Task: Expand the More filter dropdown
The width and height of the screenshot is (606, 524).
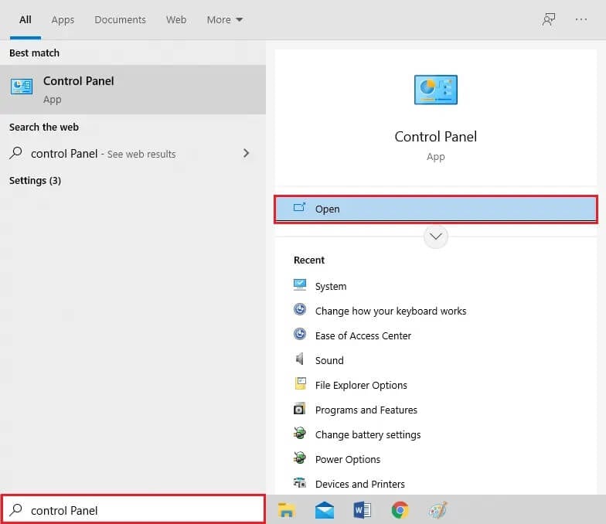Action: click(x=224, y=20)
